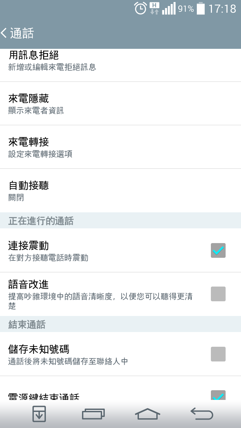This screenshot has height=428, width=241.
Task: Go to home screen via home icon
Action: click(148, 414)
